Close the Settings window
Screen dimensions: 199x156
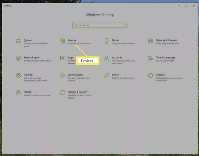194,6
